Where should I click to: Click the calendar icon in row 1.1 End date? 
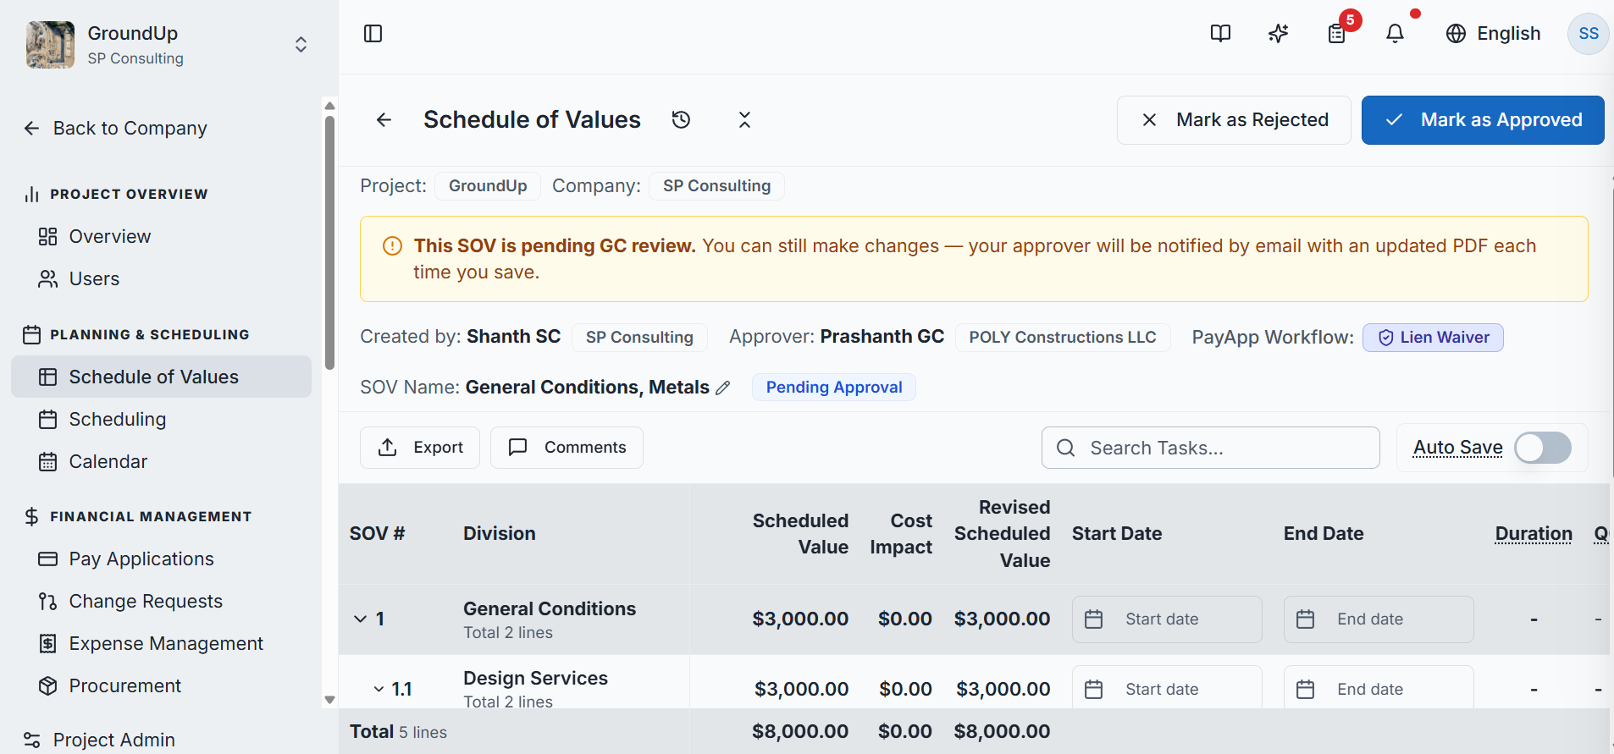(x=1306, y=690)
